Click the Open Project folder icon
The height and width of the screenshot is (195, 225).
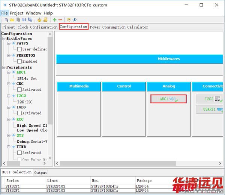tap(12, 20)
